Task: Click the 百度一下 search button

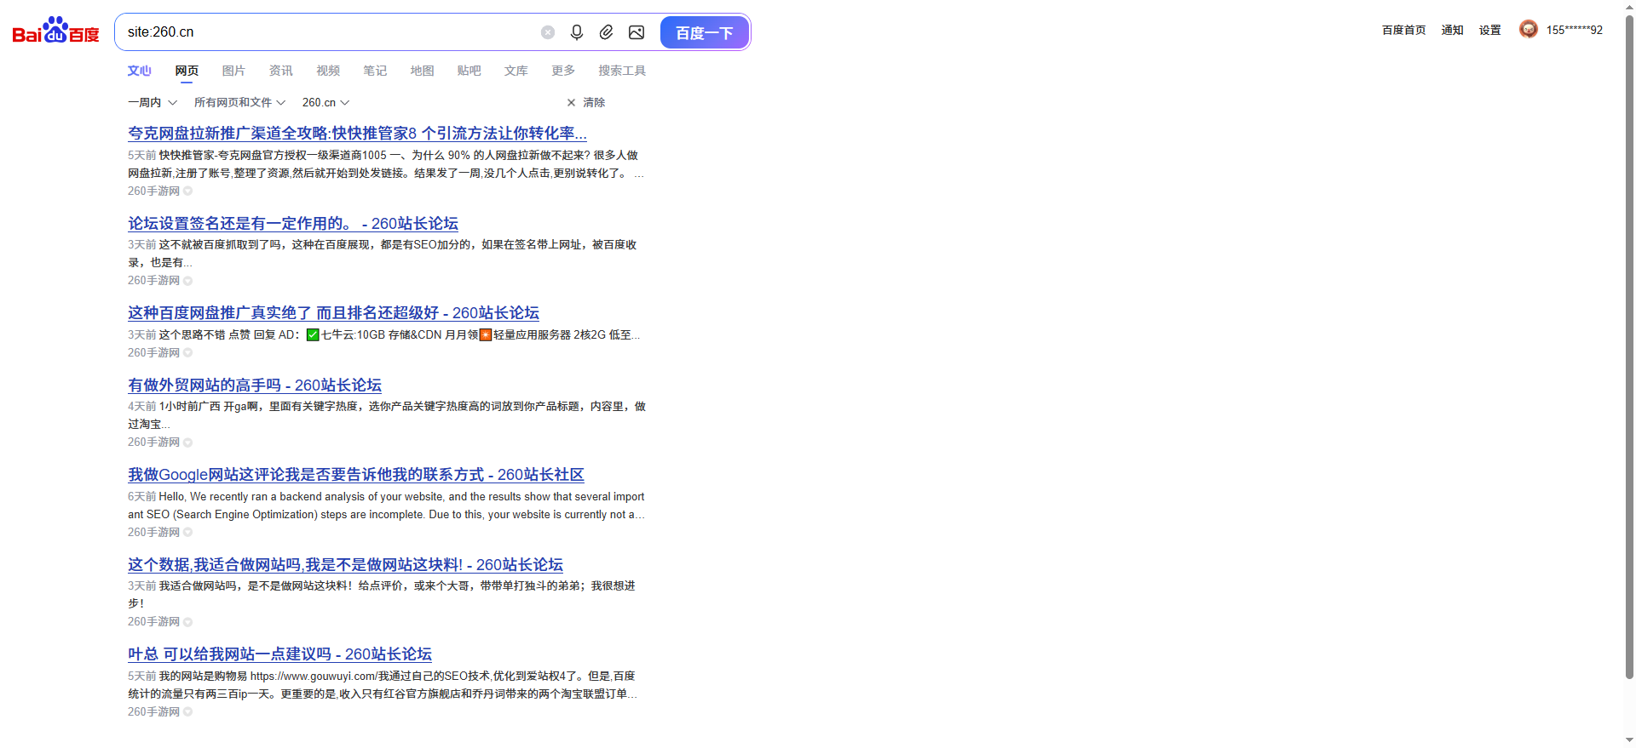Action: coord(705,32)
